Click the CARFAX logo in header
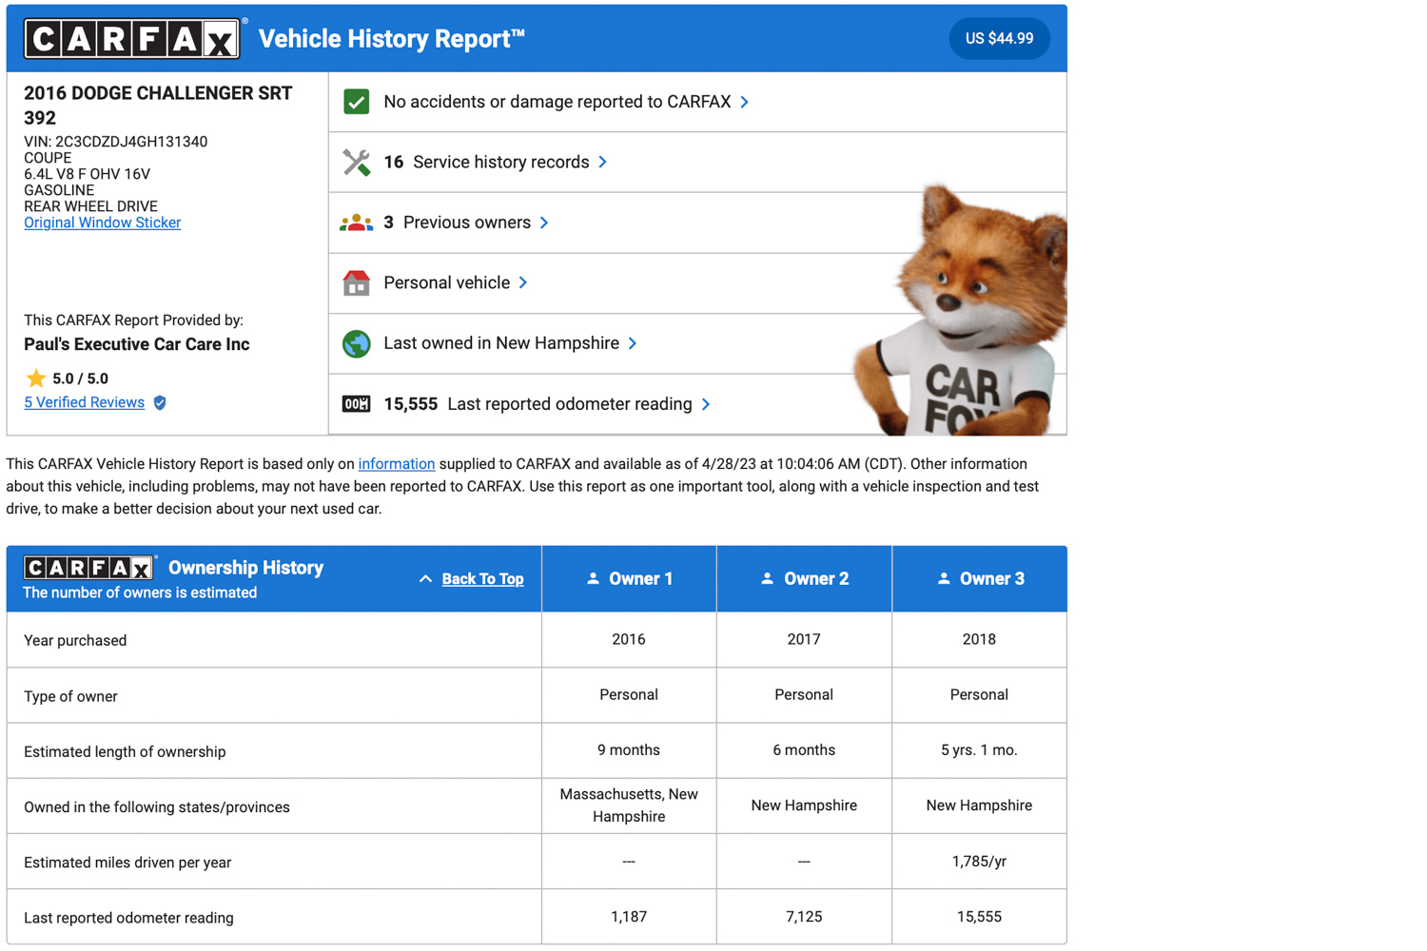This screenshot has width=1427, height=951. pyautogui.click(x=132, y=39)
